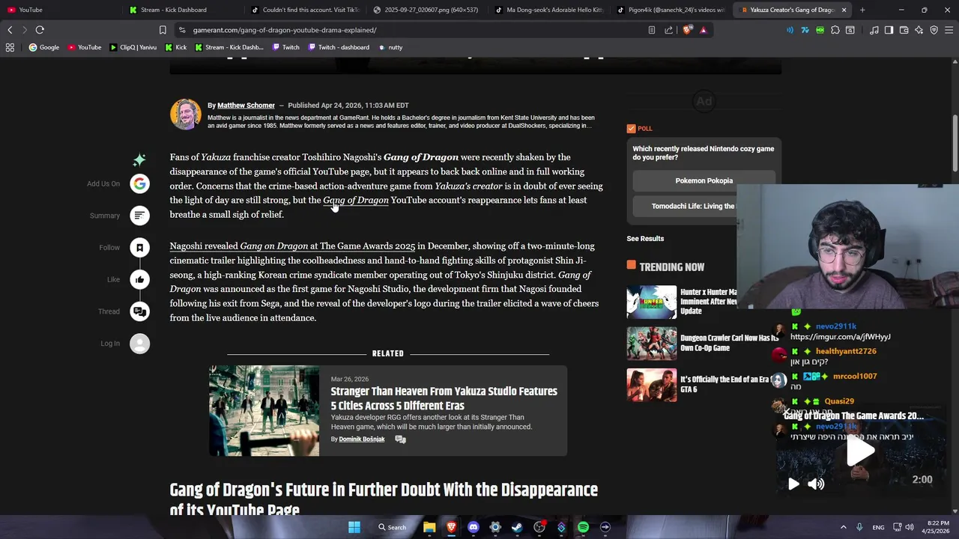Click the Brave Shields lion icon

tap(687, 30)
